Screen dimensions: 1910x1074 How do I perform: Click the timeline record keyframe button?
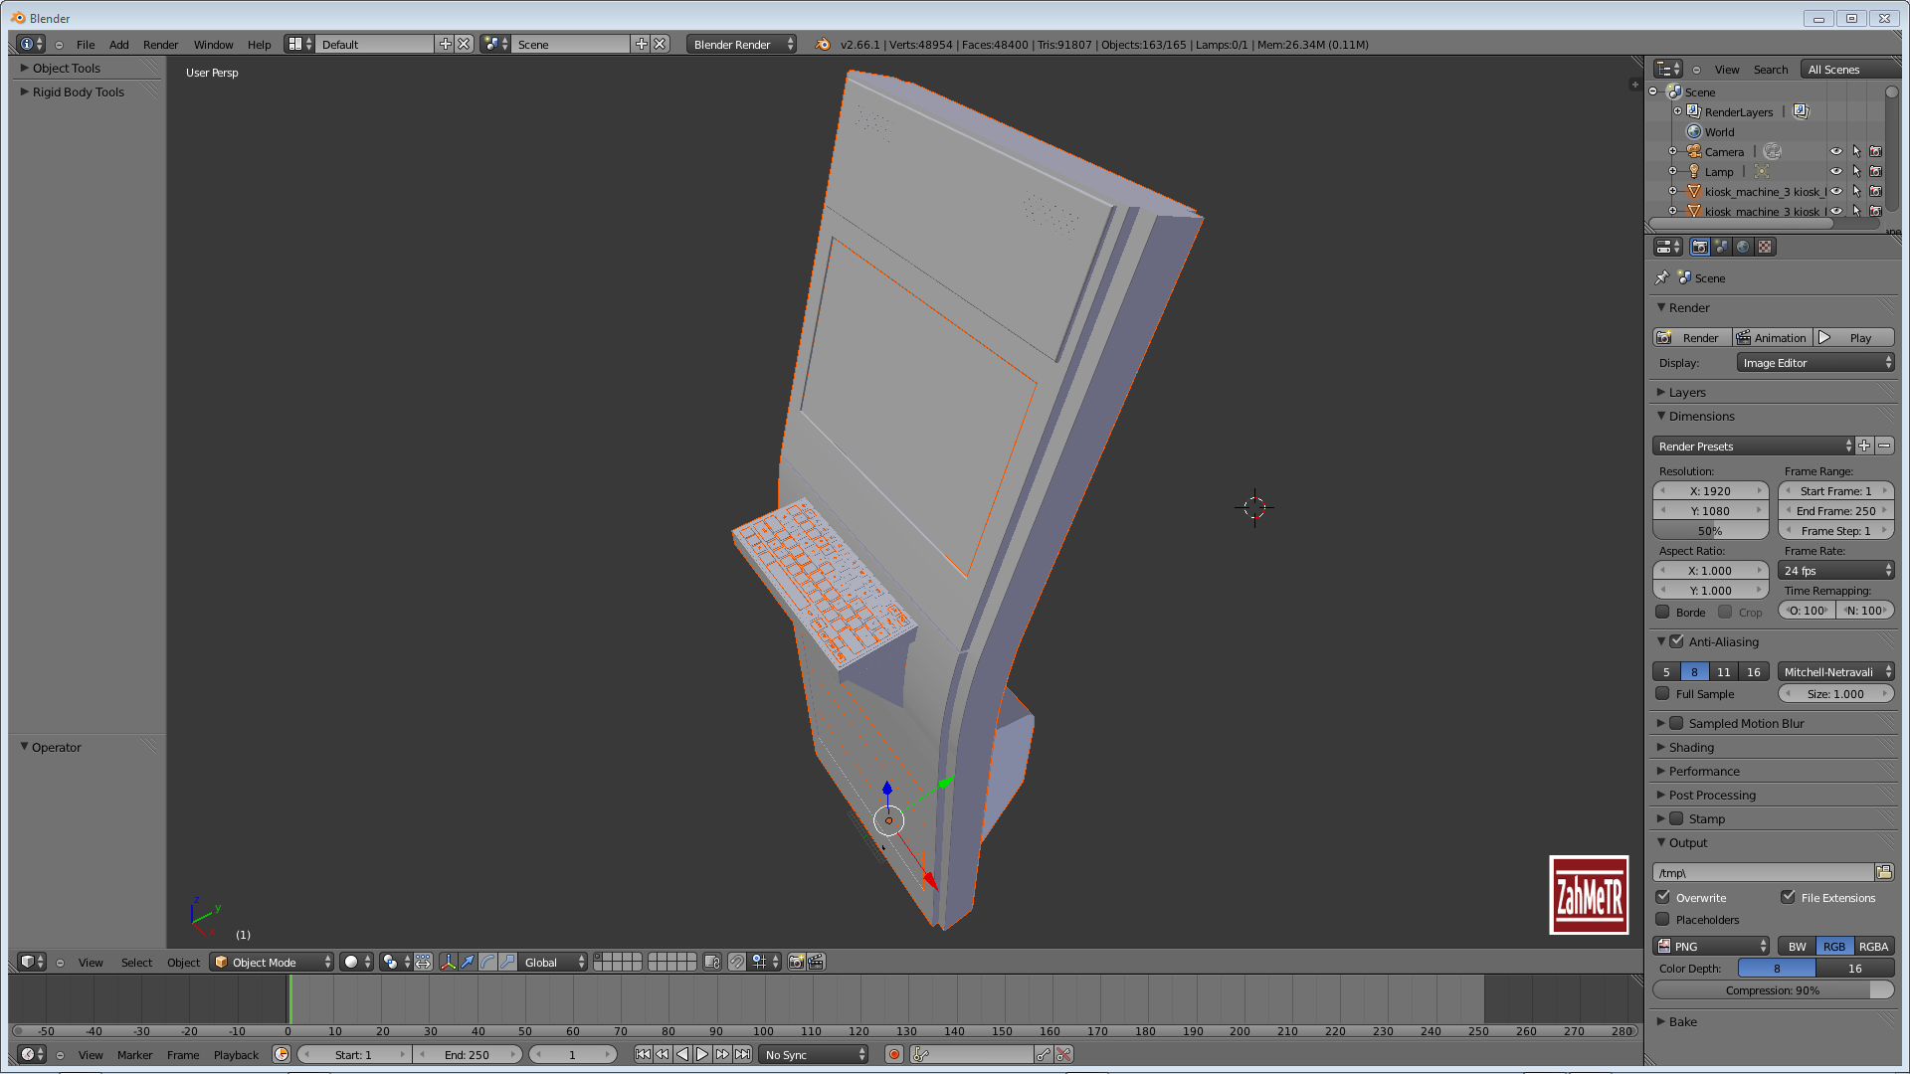pyautogui.click(x=893, y=1054)
